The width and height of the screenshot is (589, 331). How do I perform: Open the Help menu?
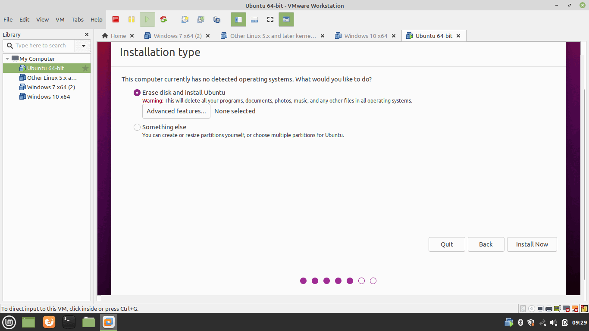click(x=97, y=19)
